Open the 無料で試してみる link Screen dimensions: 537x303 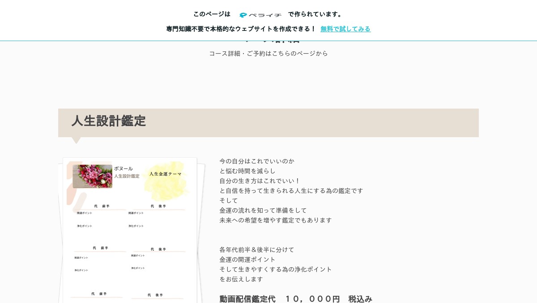tap(345, 29)
